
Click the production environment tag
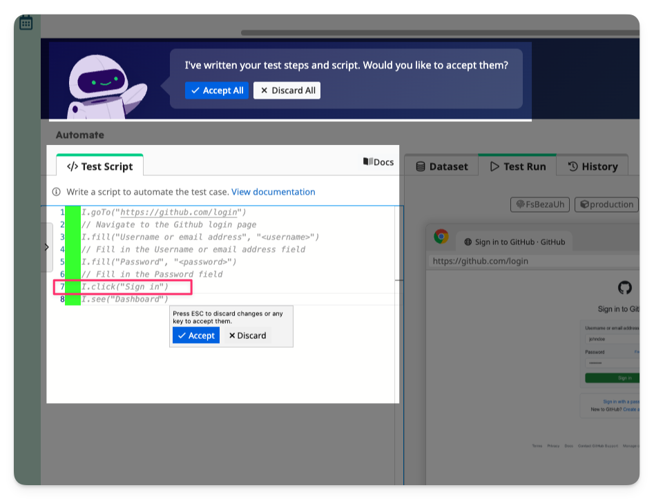click(606, 204)
